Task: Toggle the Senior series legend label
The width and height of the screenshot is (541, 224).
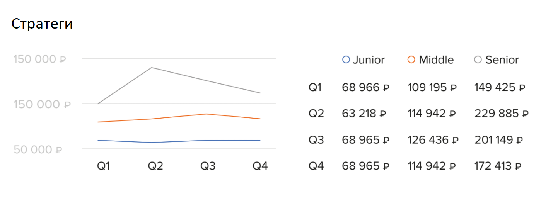Action: click(502, 60)
